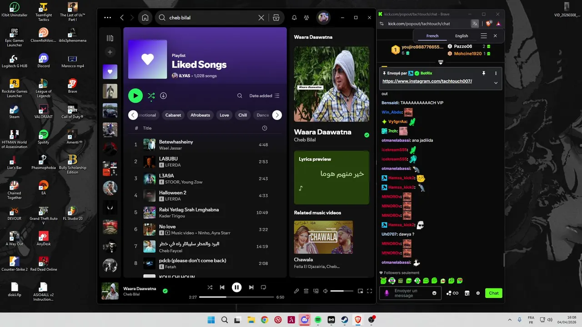Viewport: 582px width, 327px height.
Task: Select French in translate popup
Action: [432, 36]
